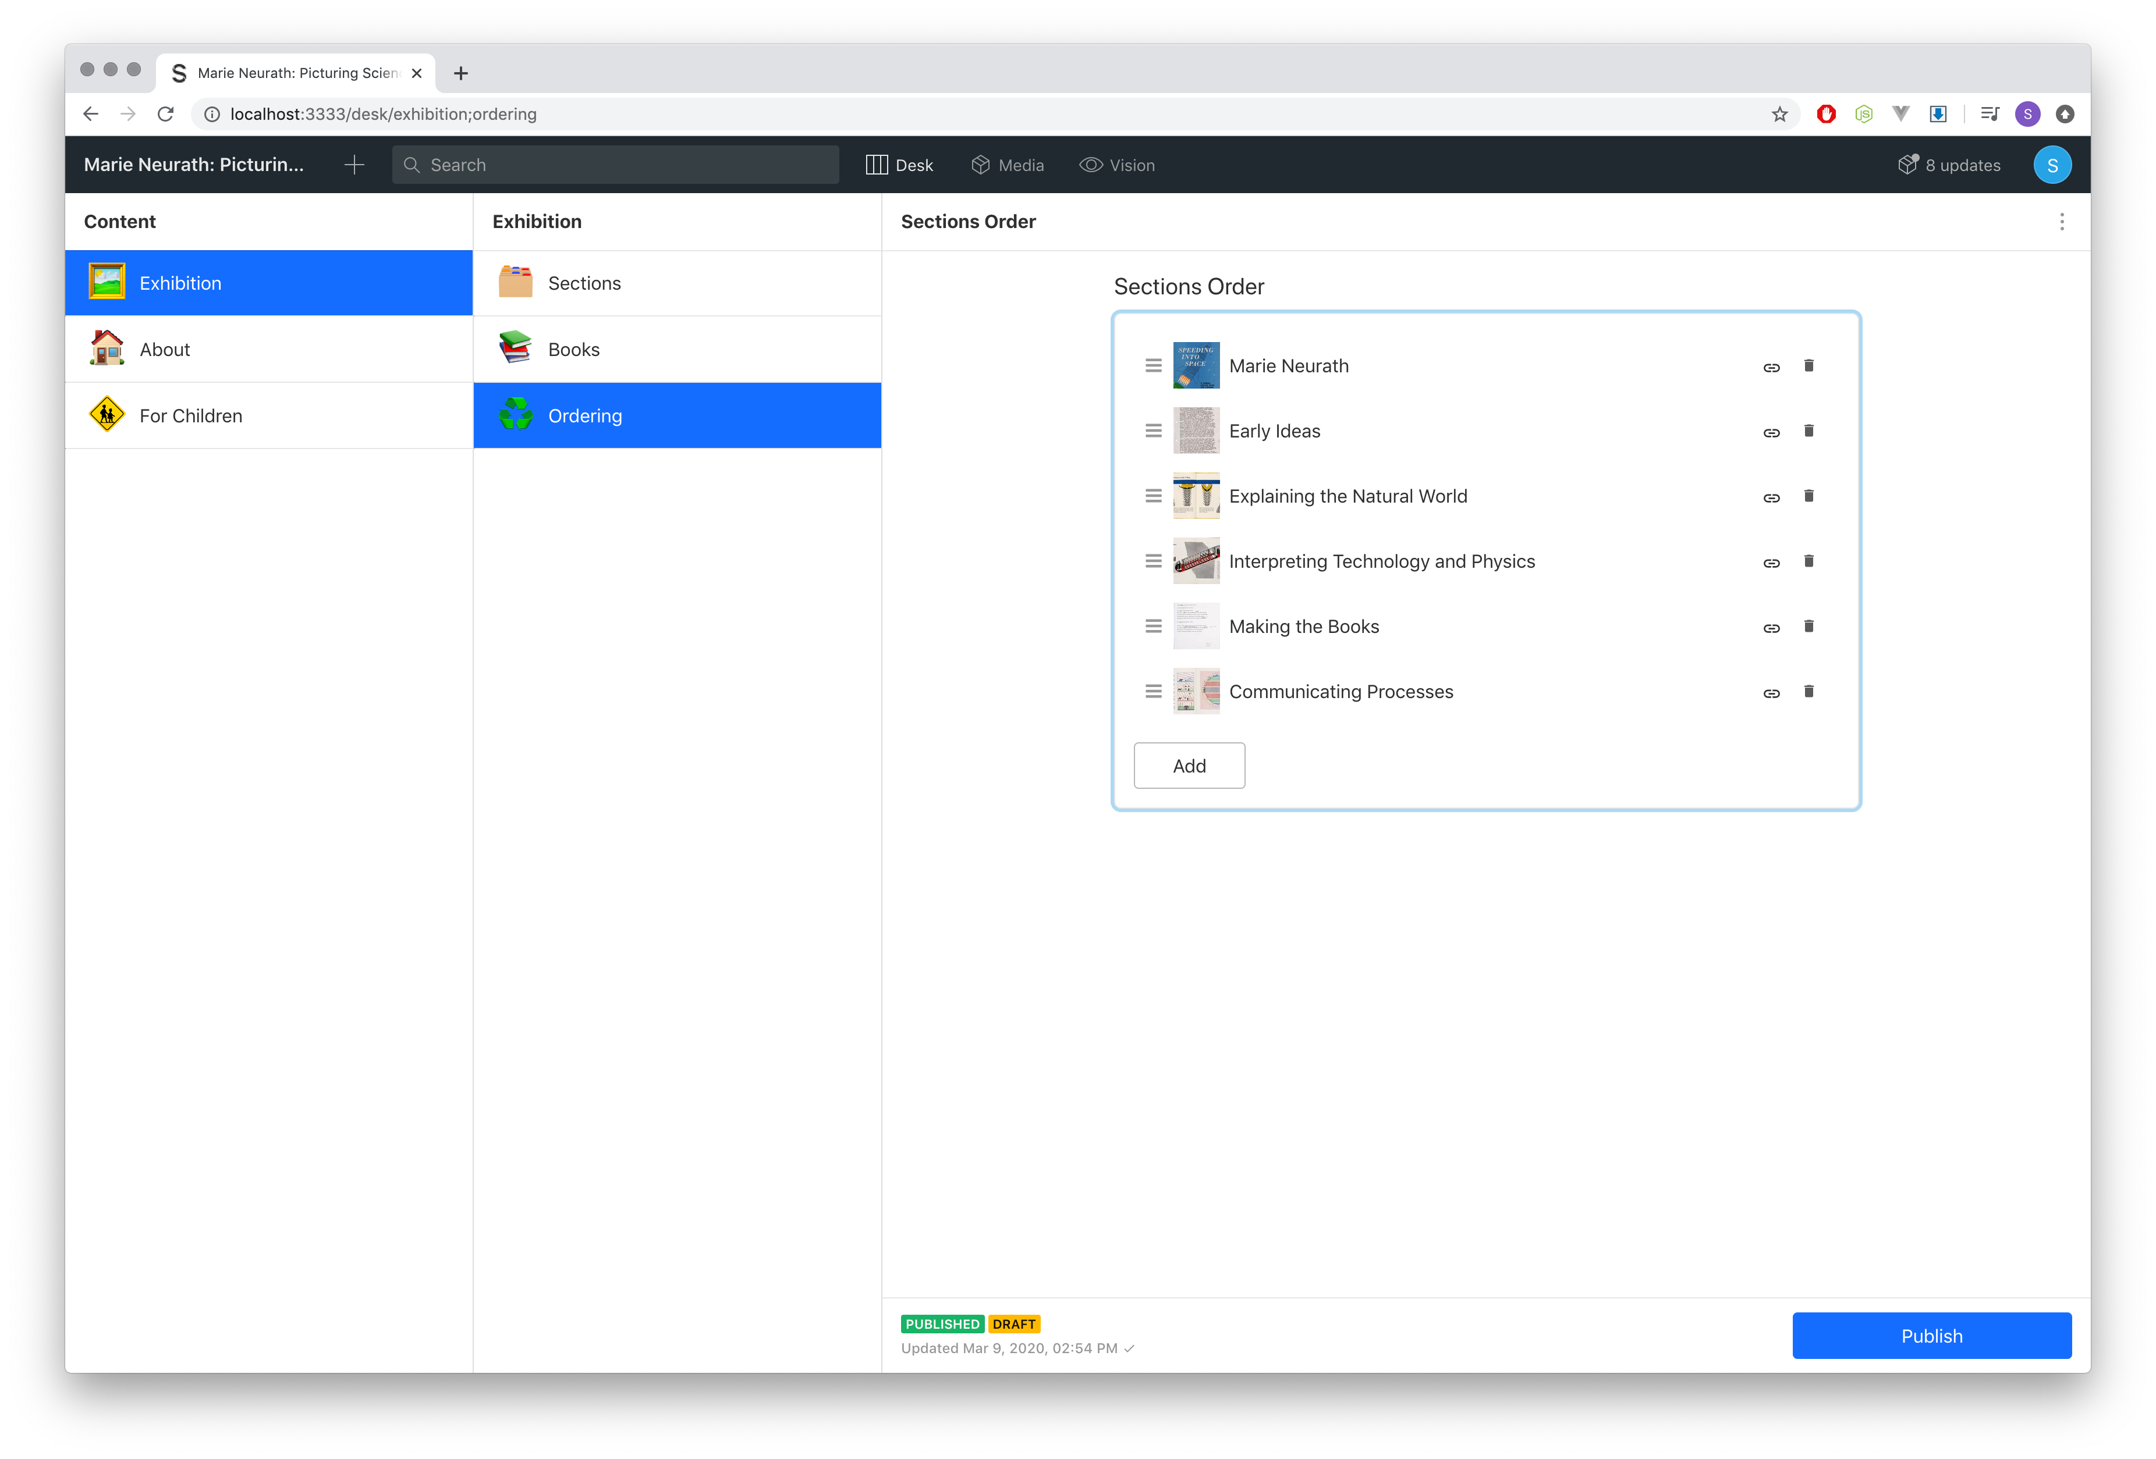This screenshot has height=1459, width=2156.
Task: Open Books in the Exhibition pane
Action: pyautogui.click(x=677, y=350)
